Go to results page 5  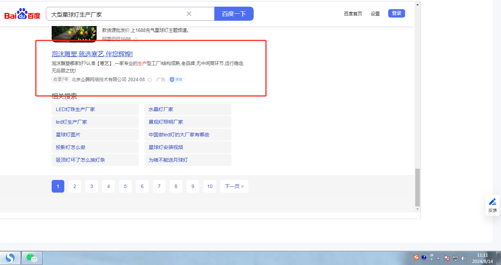click(x=125, y=186)
